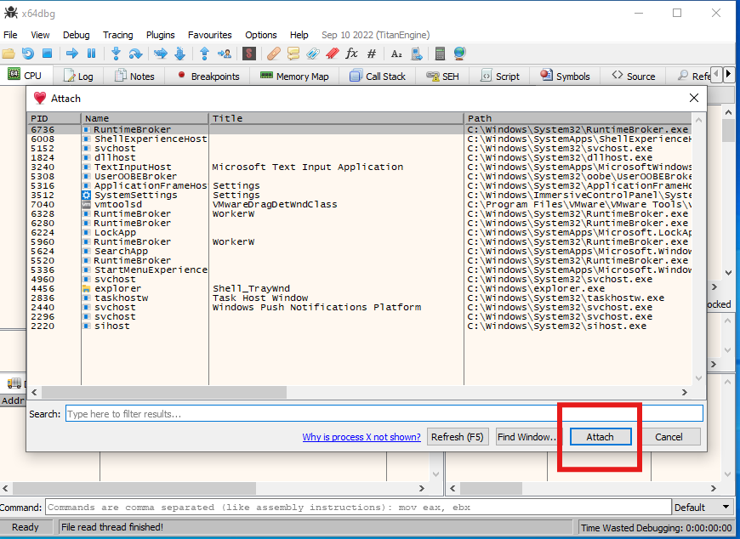Click the Attach button in dialog

(x=601, y=437)
